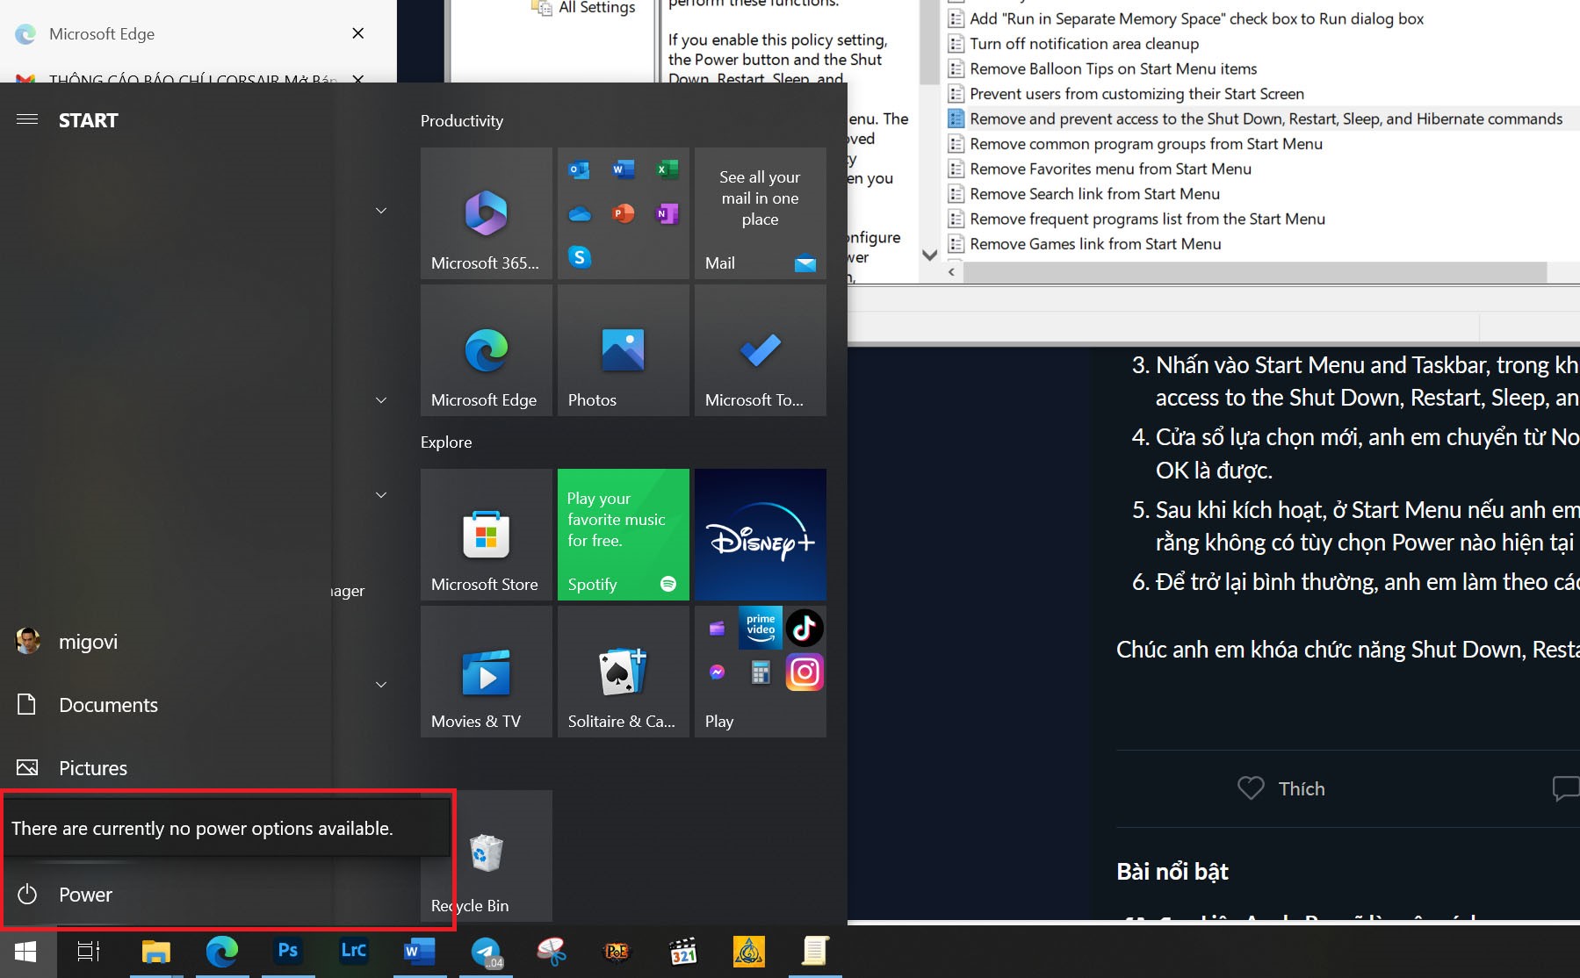
Task: Open the Mail tile
Action: click(x=760, y=213)
